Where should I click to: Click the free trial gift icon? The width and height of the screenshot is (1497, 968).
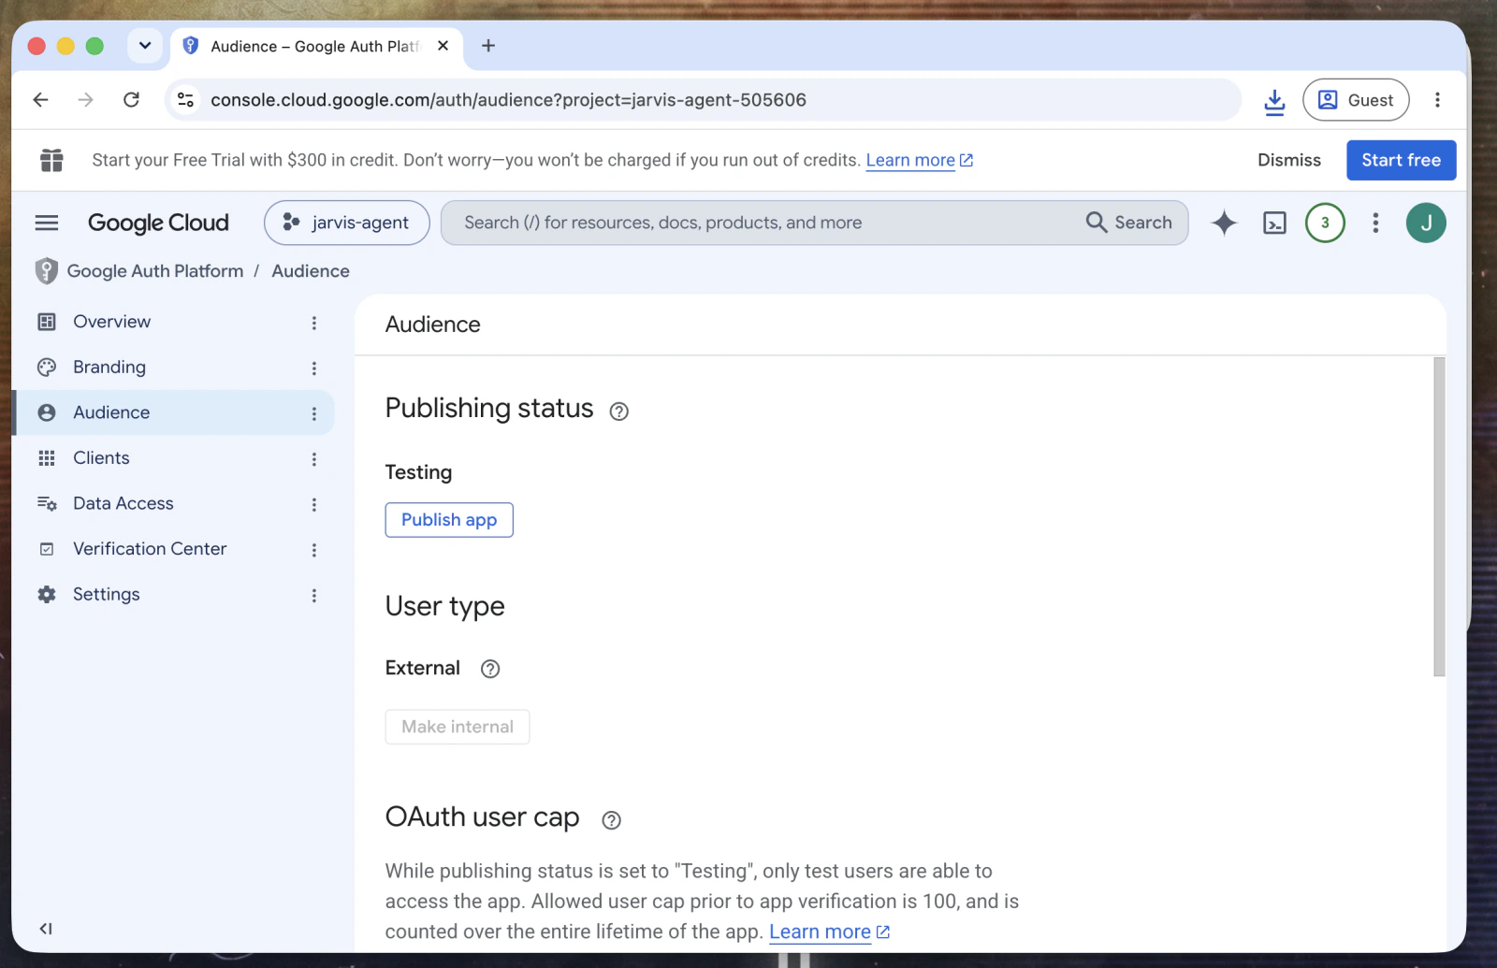click(x=51, y=160)
